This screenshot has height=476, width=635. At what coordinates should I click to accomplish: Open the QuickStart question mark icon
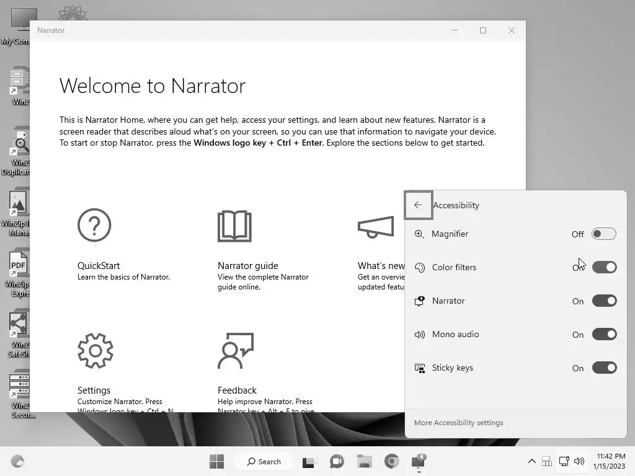tap(94, 225)
